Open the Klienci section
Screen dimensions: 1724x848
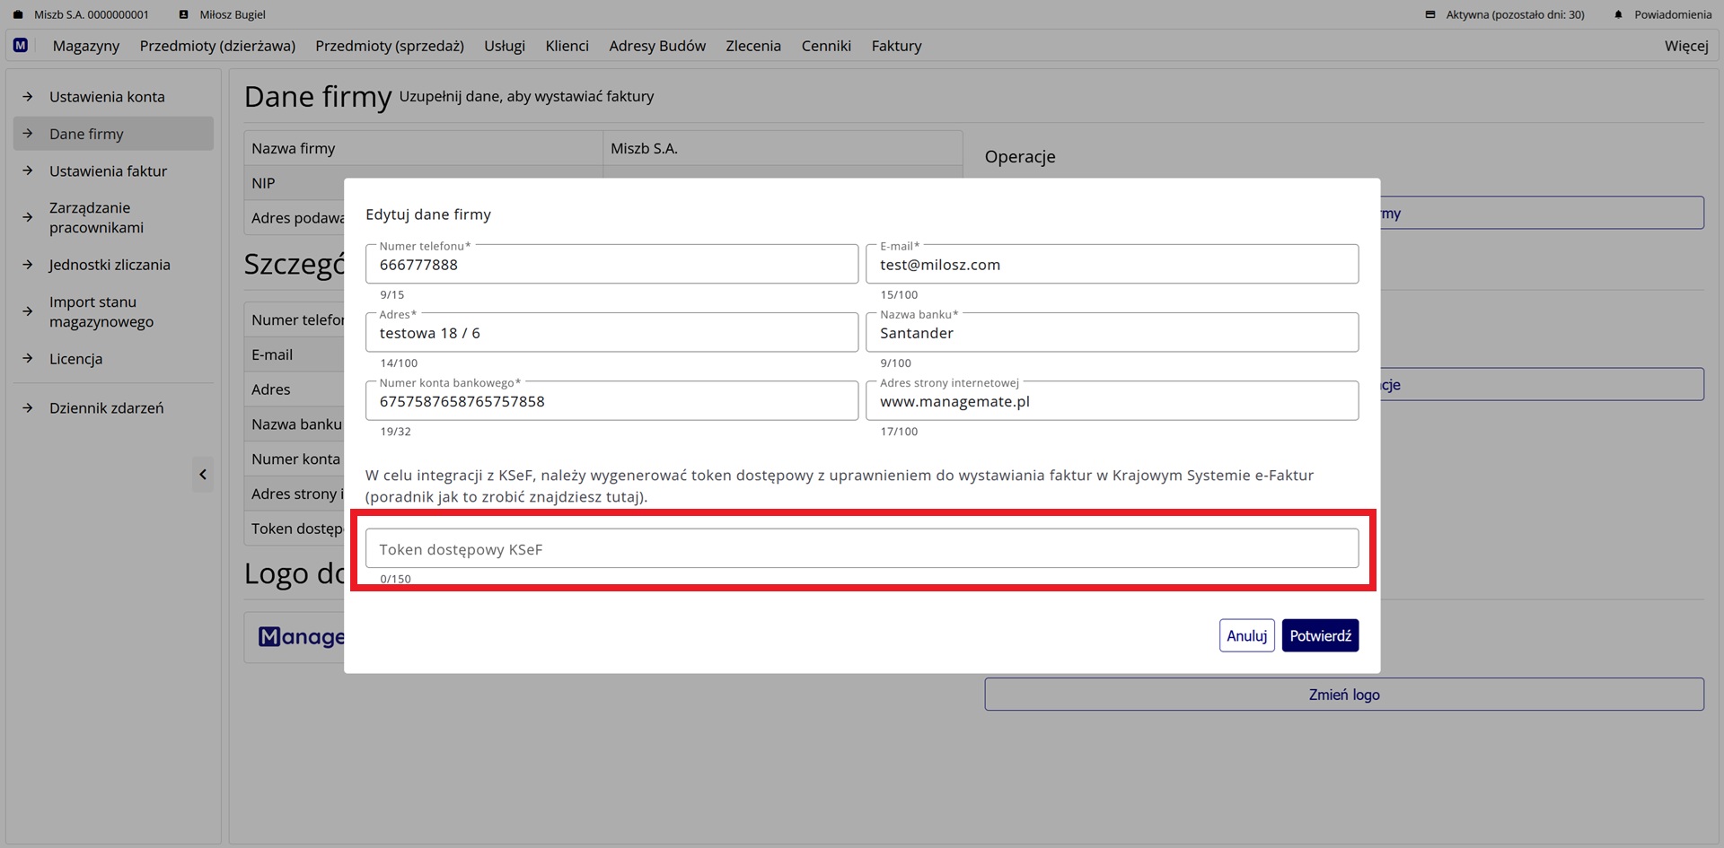point(567,45)
